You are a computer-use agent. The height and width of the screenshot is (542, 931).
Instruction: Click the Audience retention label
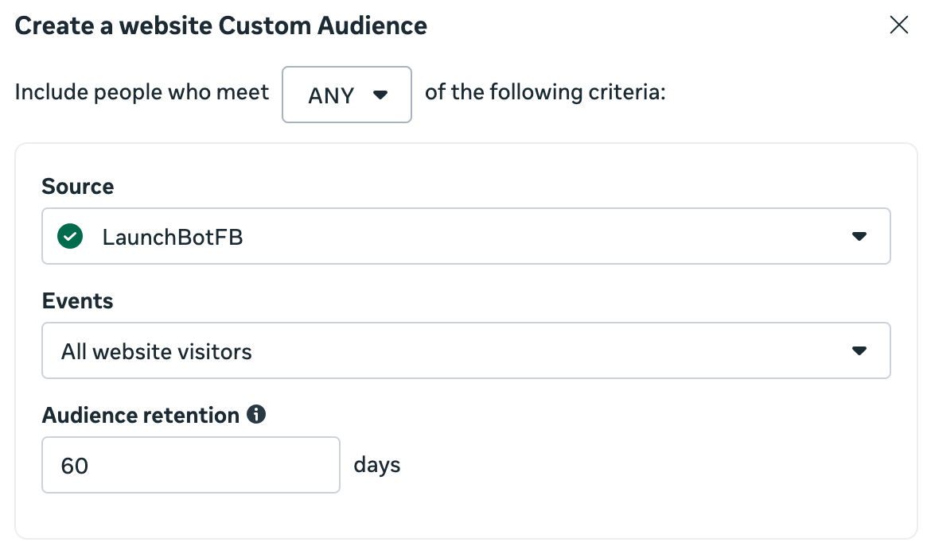[x=141, y=416]
